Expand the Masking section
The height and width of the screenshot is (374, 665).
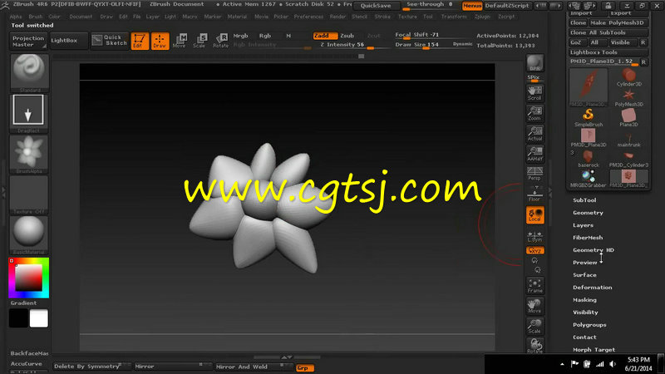(x=584, y=300)
